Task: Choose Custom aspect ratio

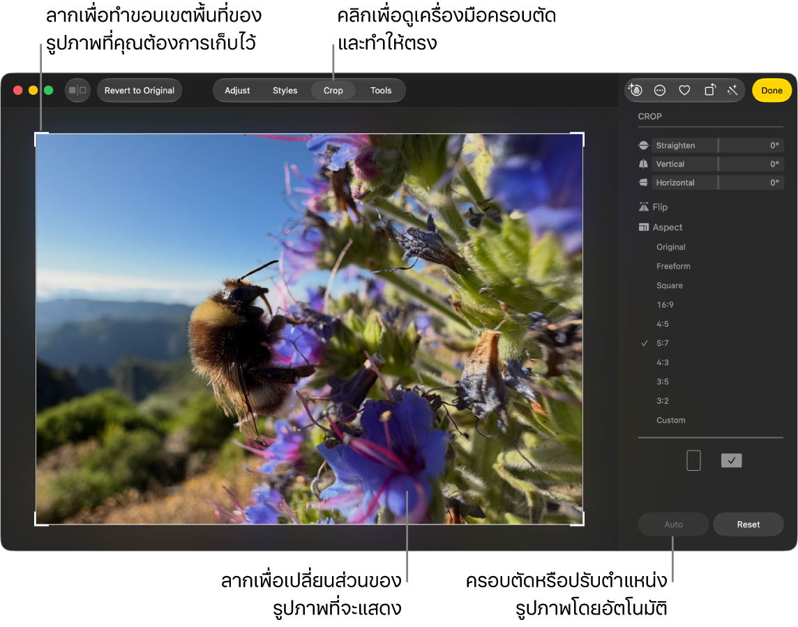Action: point(671,421)
